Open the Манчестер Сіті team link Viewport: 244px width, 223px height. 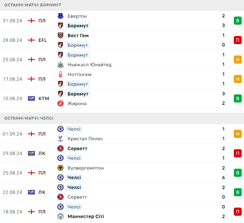coord(86,216)
